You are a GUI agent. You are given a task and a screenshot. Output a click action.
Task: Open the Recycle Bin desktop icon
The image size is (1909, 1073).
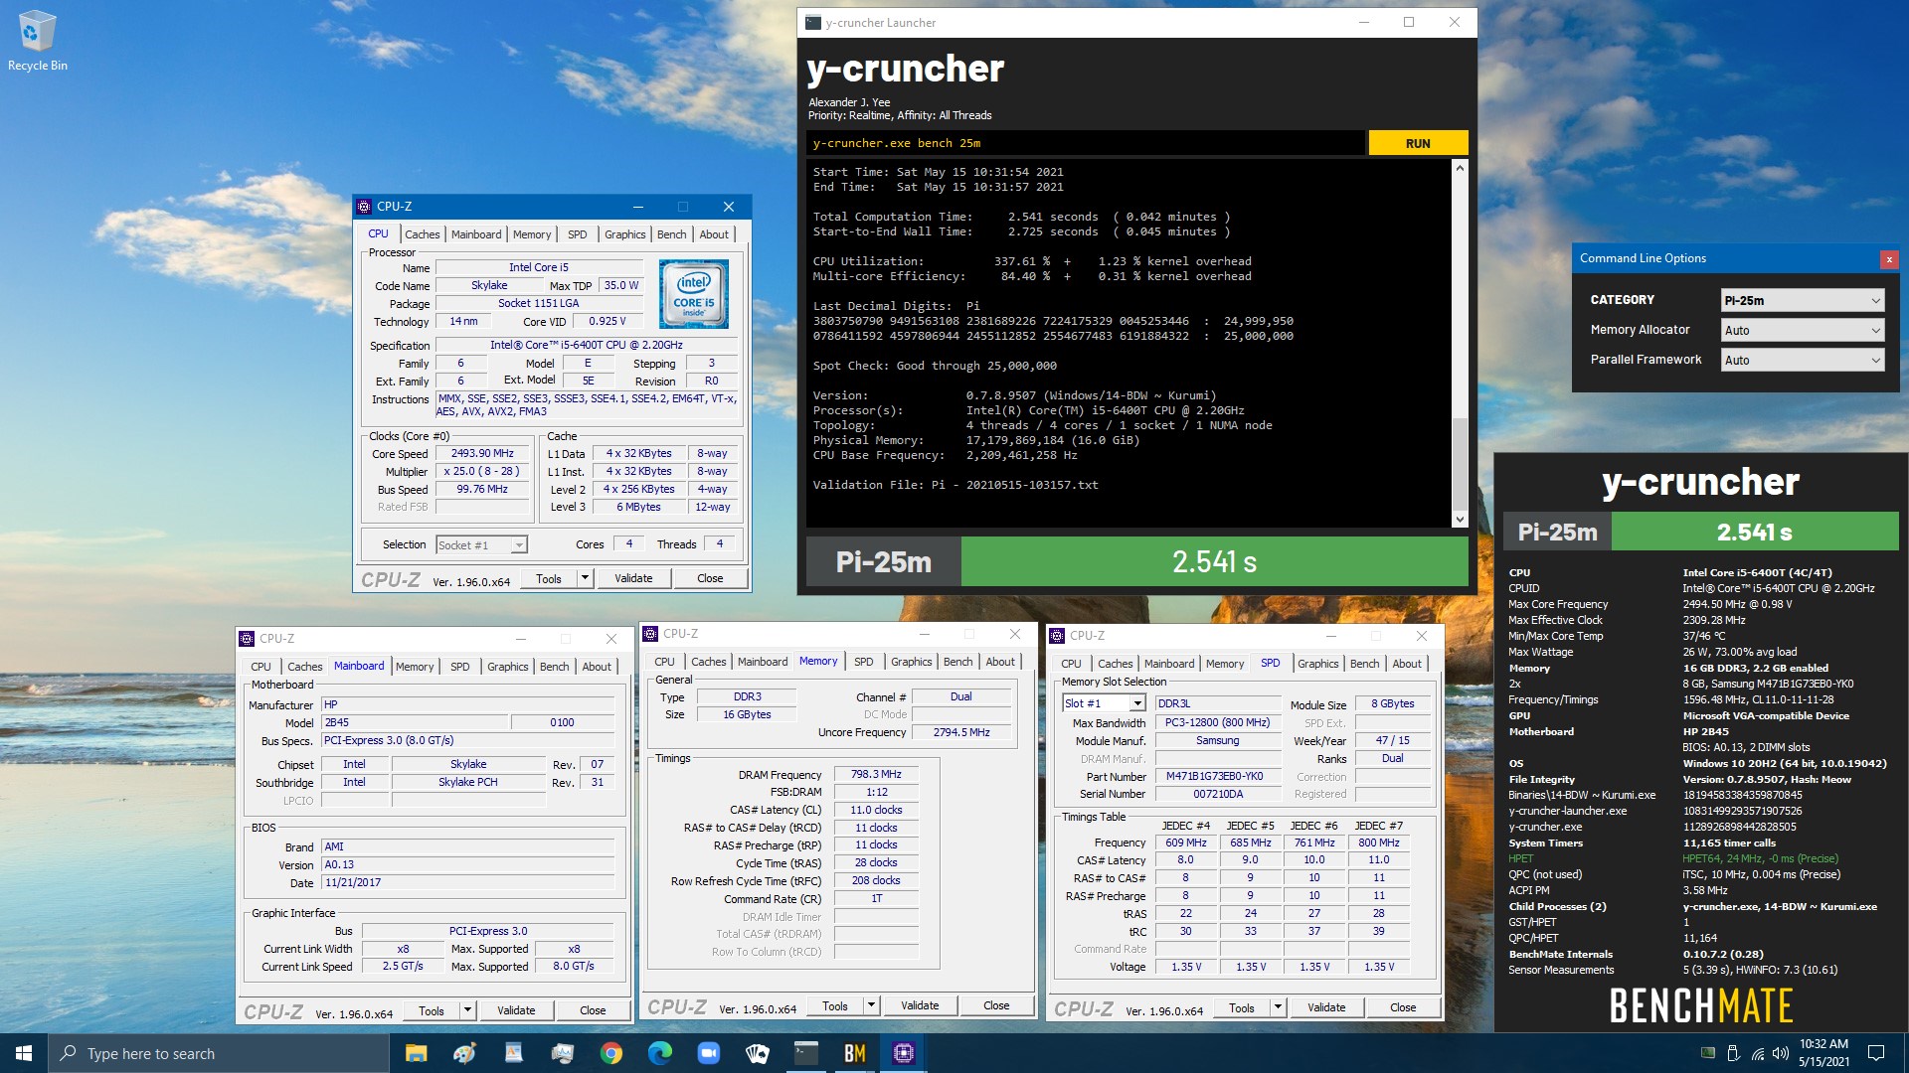37,40
